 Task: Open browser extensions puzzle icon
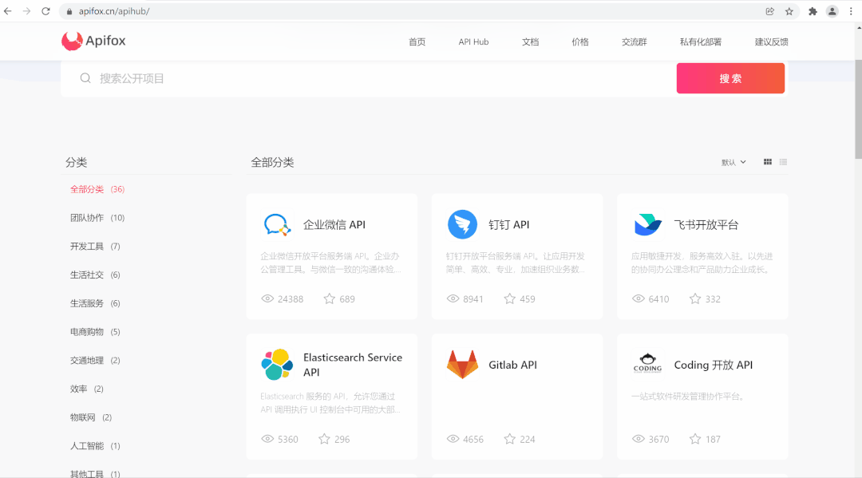click(x=813, y=11)
